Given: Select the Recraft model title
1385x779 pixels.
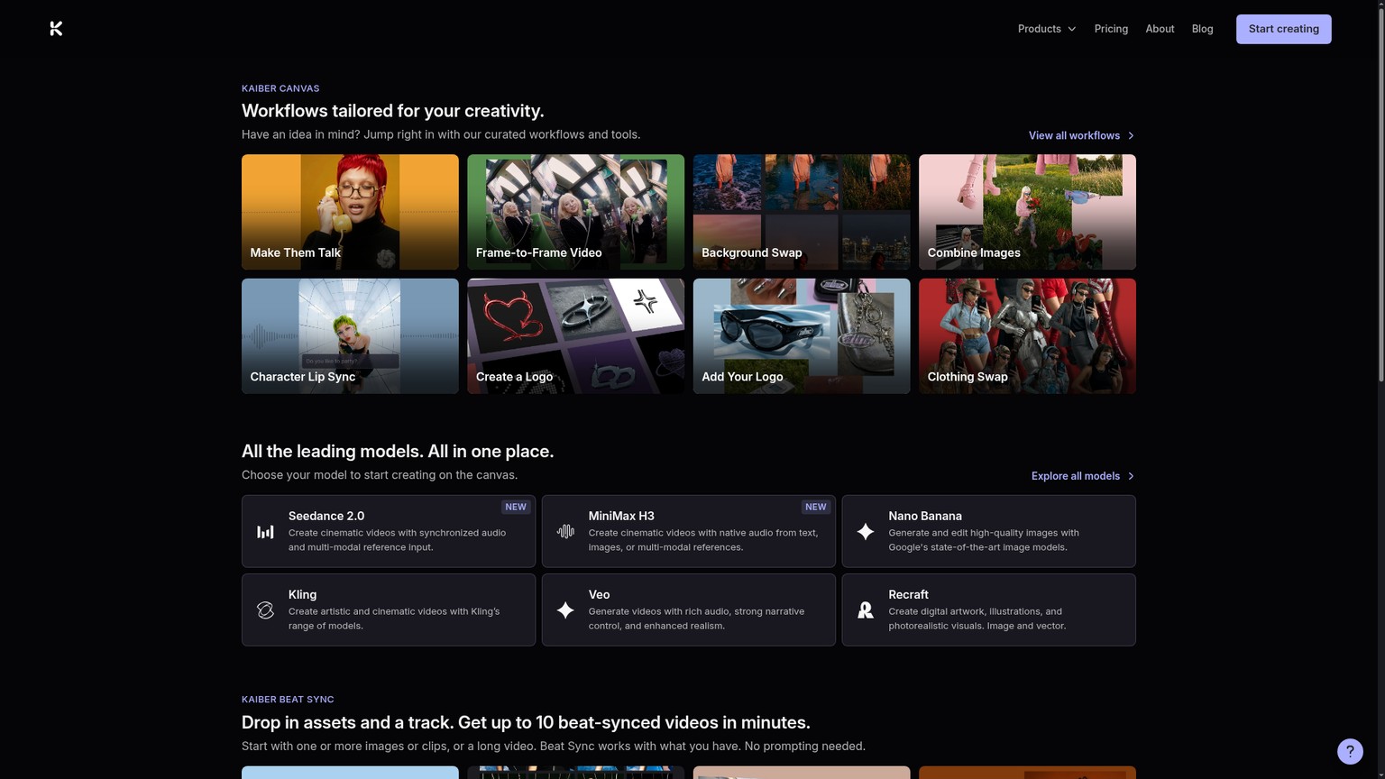Looking at the screenshot, I should click(x=908, y=594).
